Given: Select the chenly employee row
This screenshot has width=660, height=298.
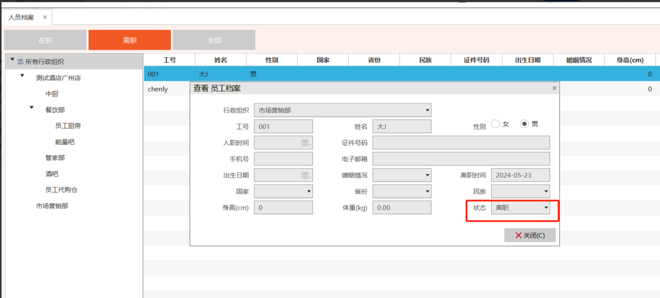Looking at the screenshot, I should point(158,89).
